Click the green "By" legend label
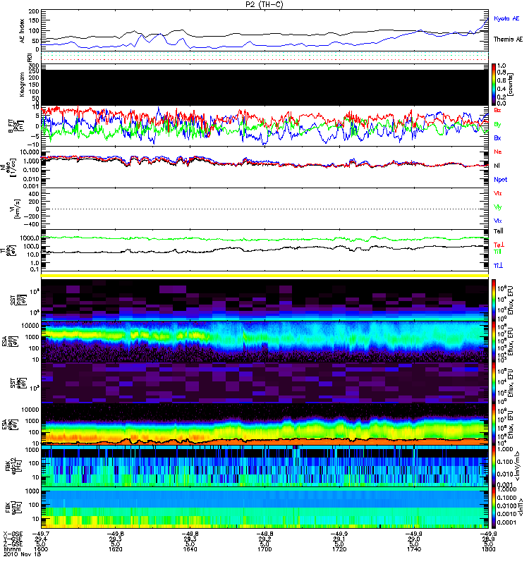Viewport: 529px width, 564px height. [497, 124]
